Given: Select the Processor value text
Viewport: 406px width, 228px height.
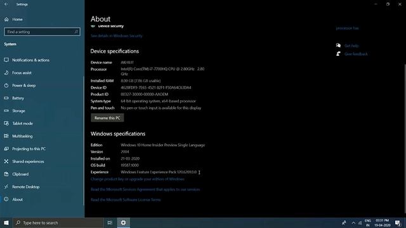Looking at the screenshot, I should 162,72.
